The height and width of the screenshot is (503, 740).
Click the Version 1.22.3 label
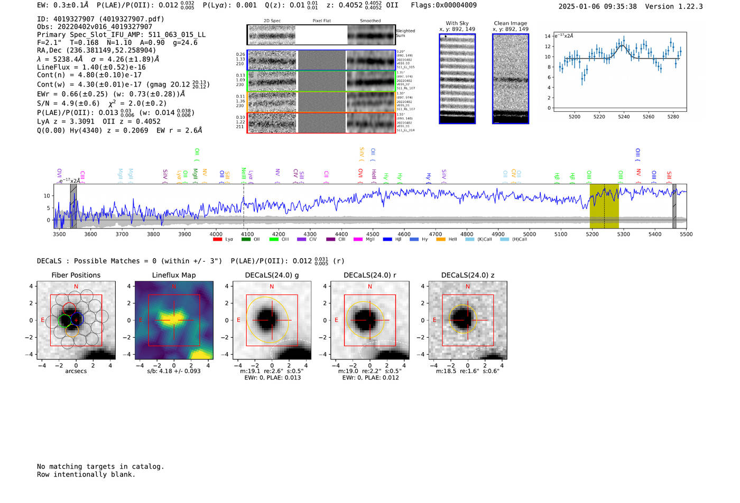674,7
